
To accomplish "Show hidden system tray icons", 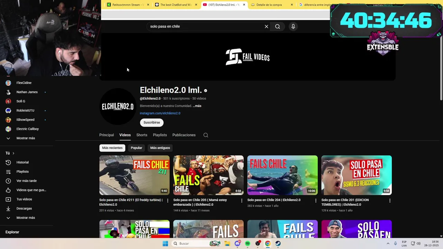I will (x=388, y=243).
